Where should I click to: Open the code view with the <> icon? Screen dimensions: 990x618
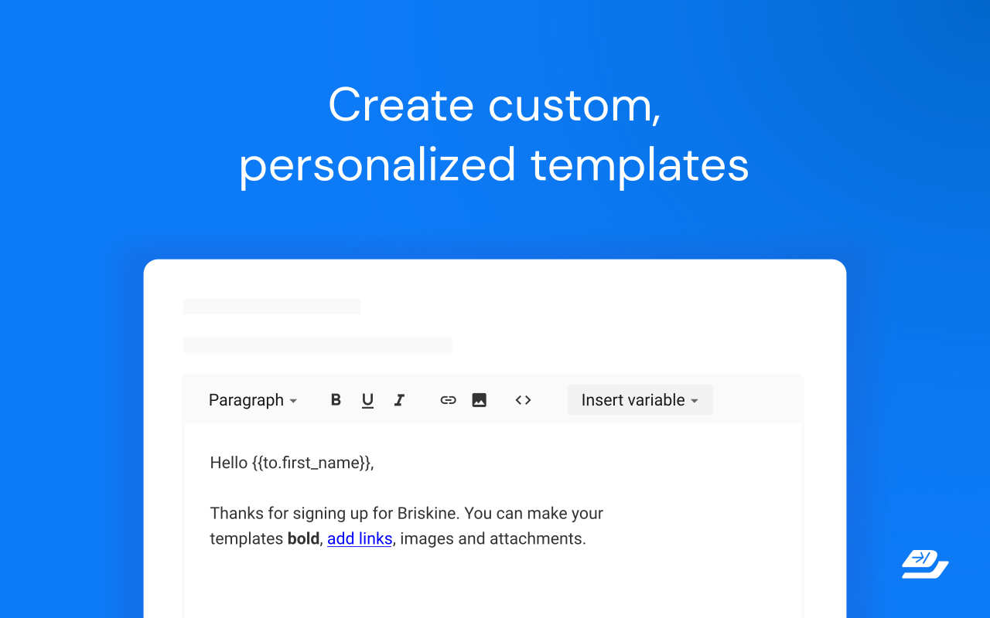523,399
